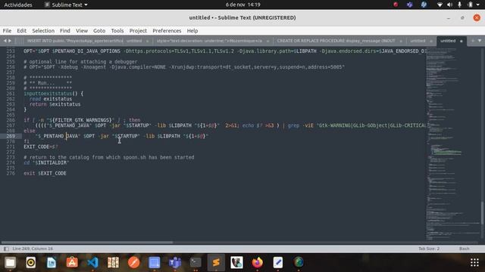Open the green globe app in dock
This screenshot has height=272, width=485.
299,262
